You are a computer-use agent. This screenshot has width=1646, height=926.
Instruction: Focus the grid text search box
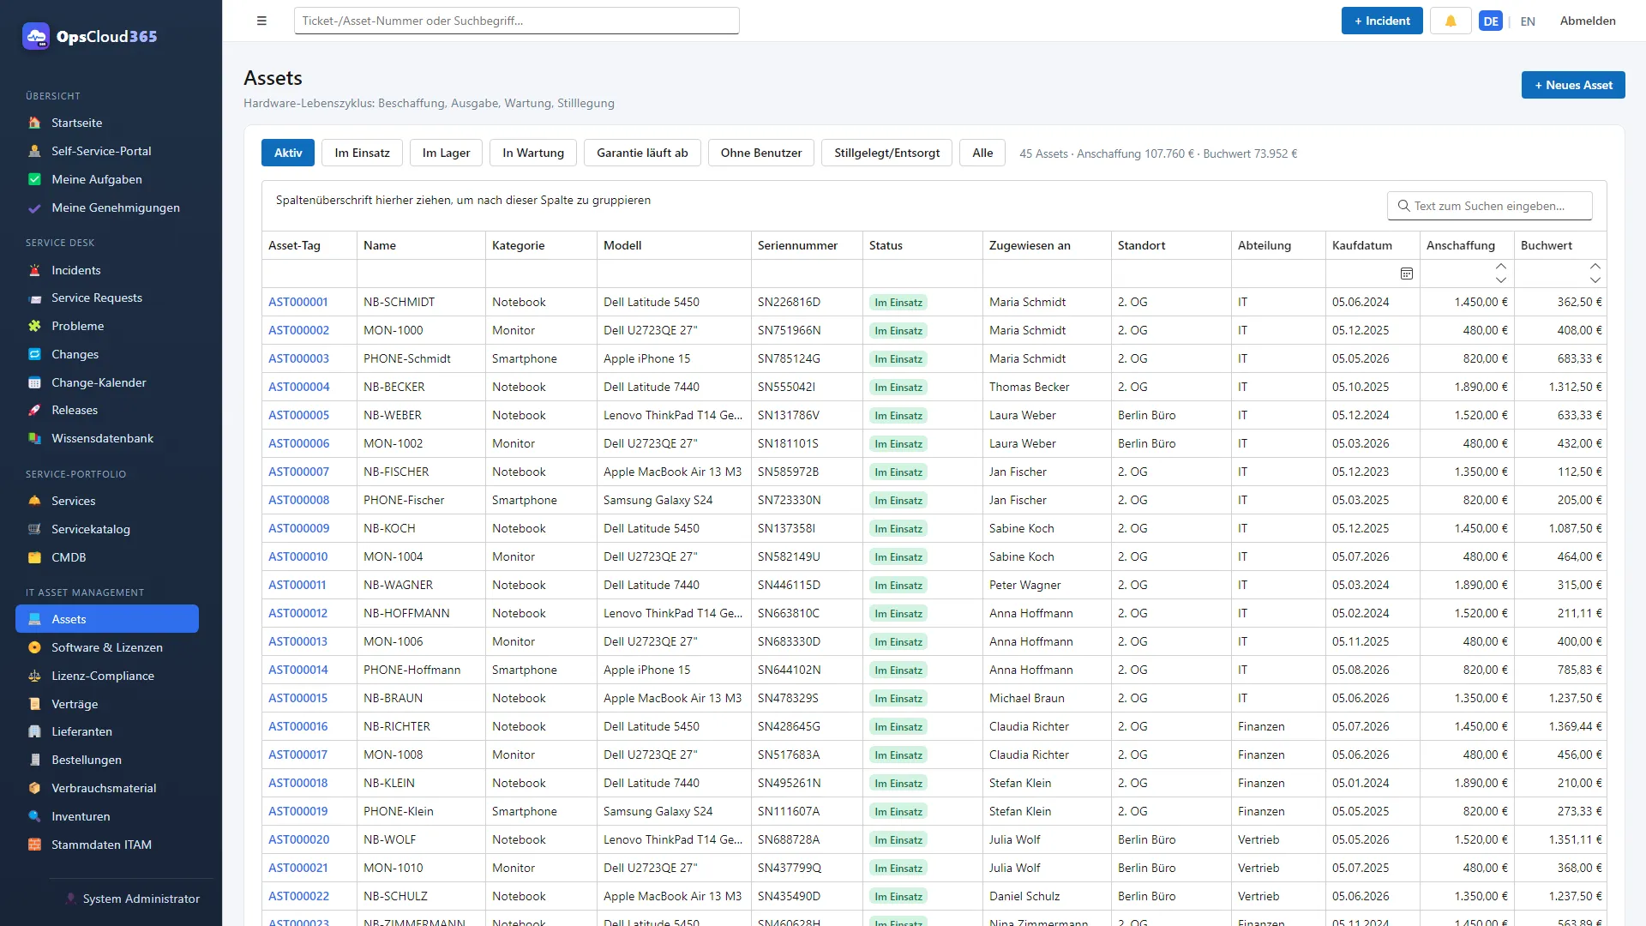1490,206
